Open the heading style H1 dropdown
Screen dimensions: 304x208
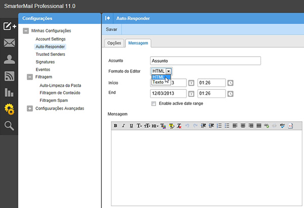155,126
